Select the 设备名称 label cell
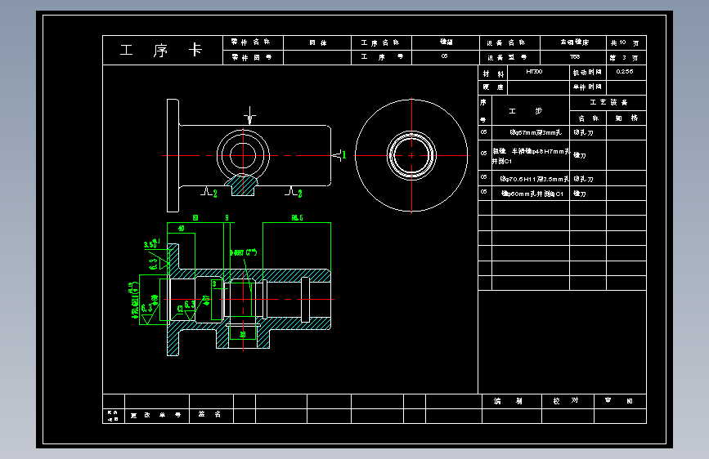The width and height of the screenshot is (709, 459). tap(509, 42)
